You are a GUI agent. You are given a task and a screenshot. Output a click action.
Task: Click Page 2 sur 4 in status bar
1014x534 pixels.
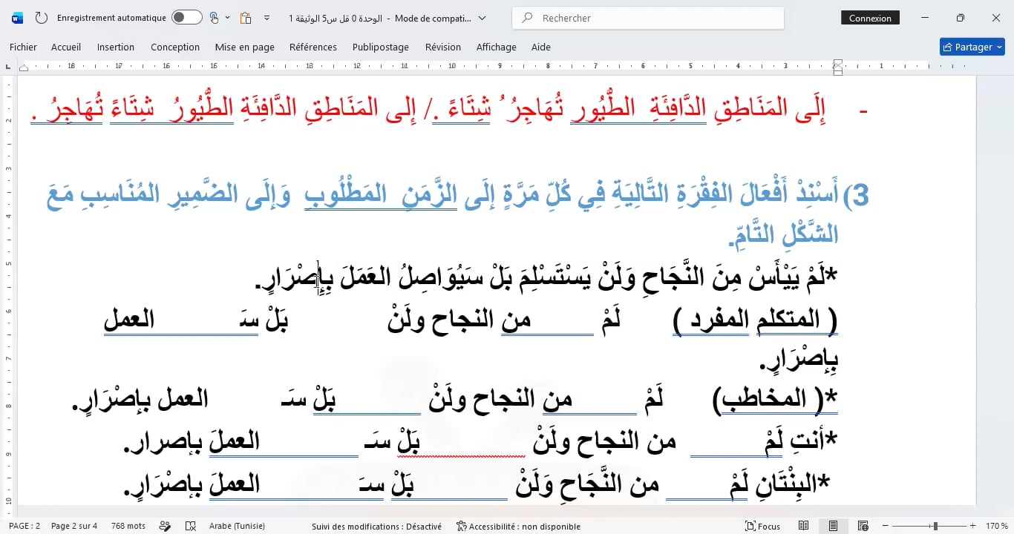pos(74,526)
